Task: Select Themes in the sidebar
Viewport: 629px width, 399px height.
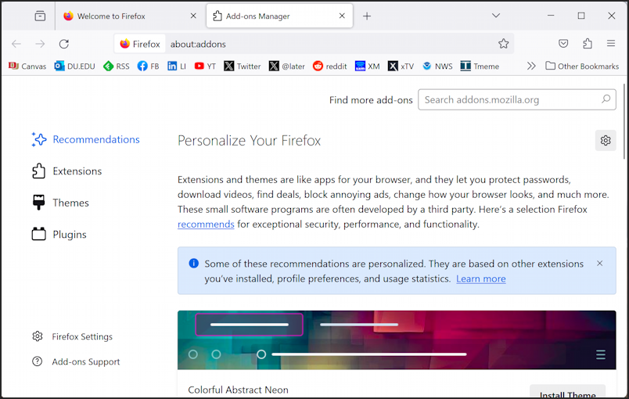Action: [60, 203]
